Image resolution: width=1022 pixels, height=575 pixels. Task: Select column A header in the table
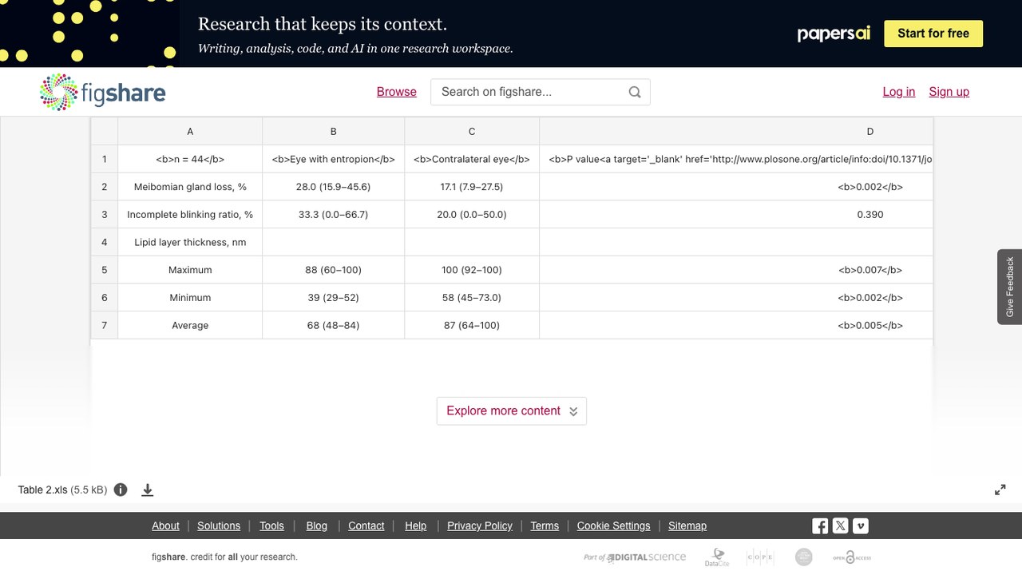[x=190, y=132]
